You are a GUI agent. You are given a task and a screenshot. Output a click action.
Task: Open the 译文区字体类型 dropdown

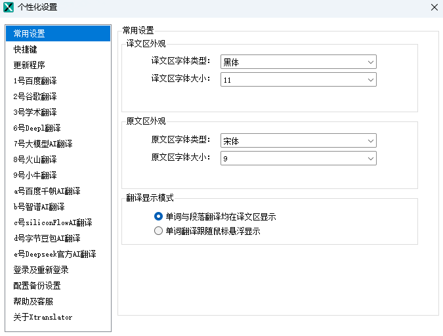point(298,62)
